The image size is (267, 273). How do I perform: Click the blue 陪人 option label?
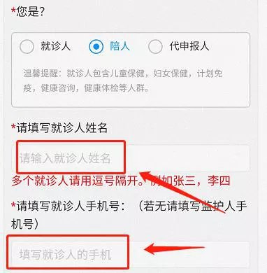[x=120, y=46]
